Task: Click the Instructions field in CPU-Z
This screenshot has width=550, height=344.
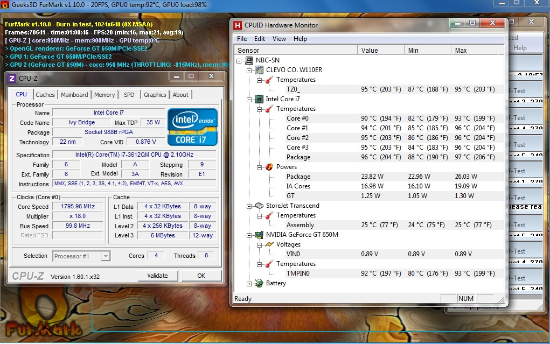Action: tap(134, 184)
